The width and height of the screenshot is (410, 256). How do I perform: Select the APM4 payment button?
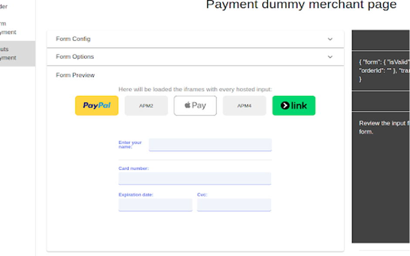(244, 106)
